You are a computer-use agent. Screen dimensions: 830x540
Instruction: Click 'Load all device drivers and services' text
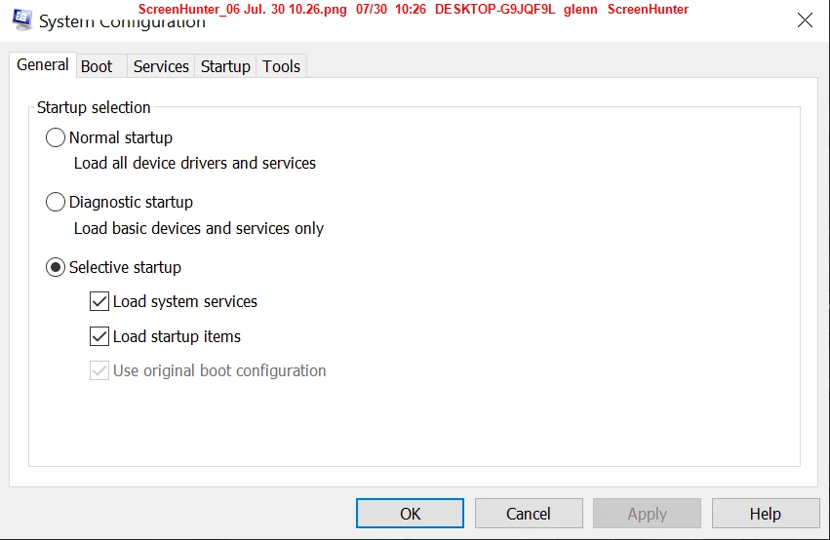point(195,163)
